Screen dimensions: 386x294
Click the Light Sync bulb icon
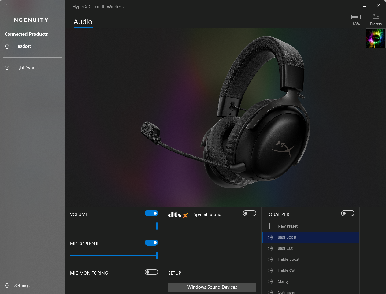coord(7,68)
